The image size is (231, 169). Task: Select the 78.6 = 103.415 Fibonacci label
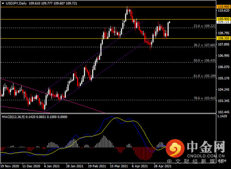(204, 98)
